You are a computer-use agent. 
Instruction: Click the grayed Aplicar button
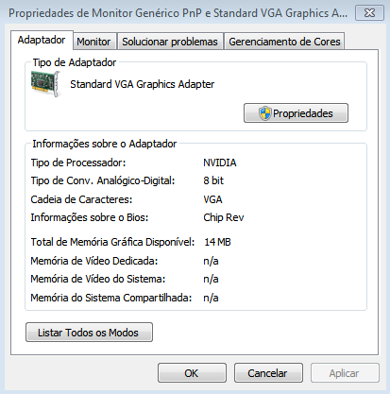click(345, 373)
